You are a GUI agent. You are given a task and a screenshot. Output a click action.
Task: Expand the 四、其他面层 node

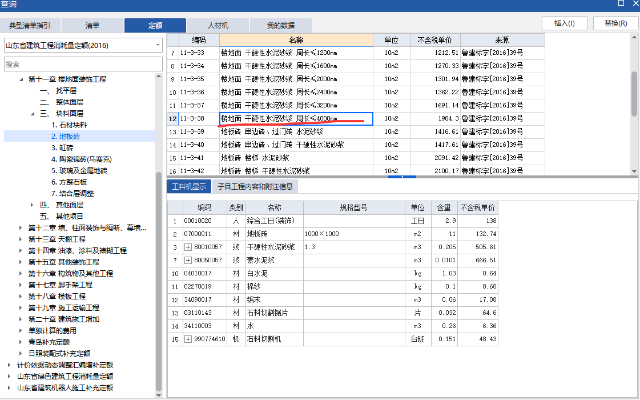point(32,205)
